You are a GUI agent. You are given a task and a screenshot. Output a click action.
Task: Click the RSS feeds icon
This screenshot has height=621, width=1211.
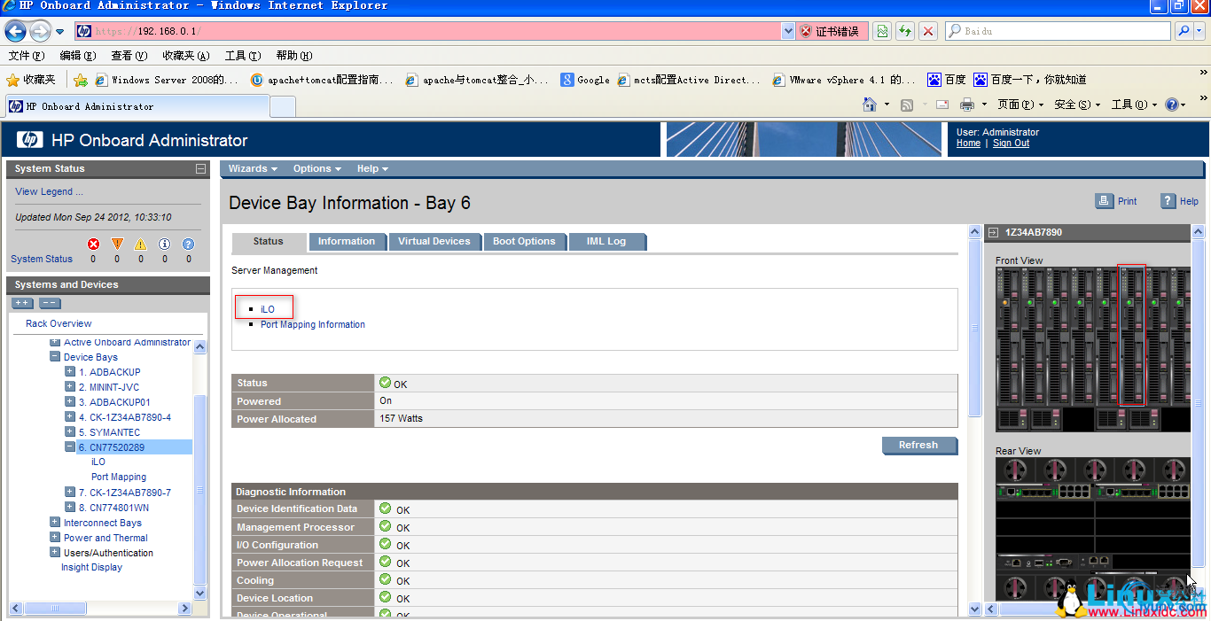pyautogui.click(x=907, y=105)
